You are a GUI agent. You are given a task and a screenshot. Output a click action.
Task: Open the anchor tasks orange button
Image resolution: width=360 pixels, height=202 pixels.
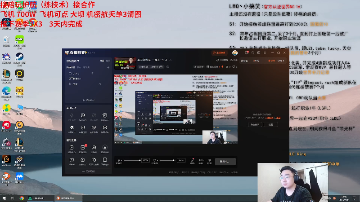pyautogui.click(x=219, y=53)
